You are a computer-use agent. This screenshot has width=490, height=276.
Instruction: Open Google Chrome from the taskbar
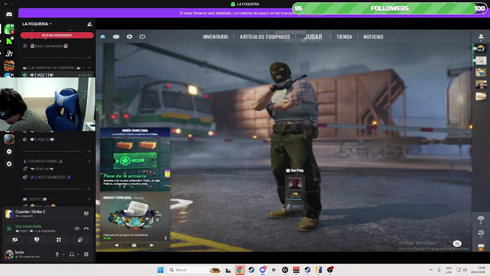point(240,270)
